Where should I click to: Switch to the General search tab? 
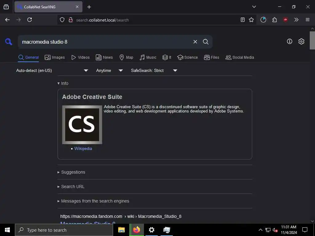coord(28,57)
